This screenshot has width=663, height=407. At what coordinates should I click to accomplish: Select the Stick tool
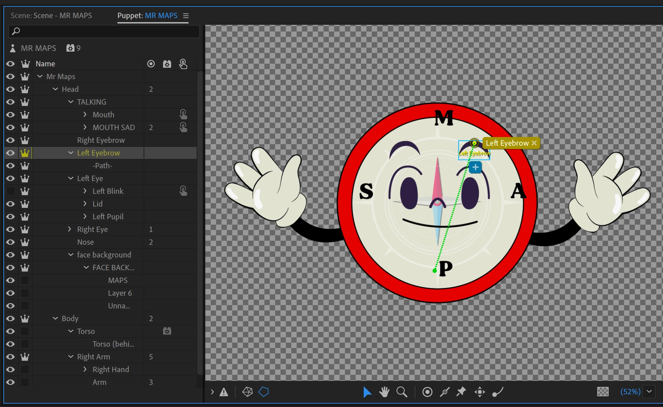pyautogui.click(x=445, y=392)
